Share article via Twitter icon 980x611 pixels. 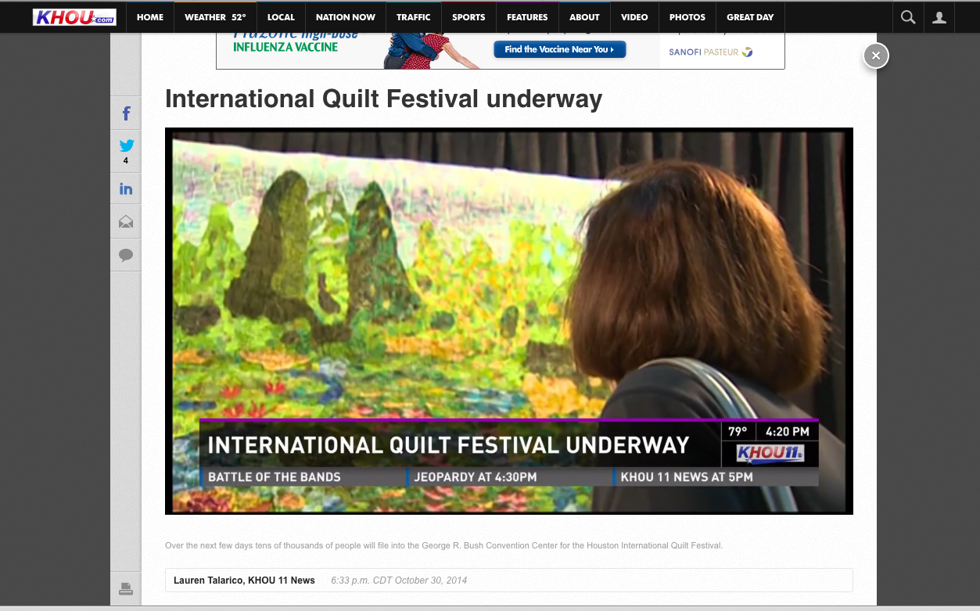126,146
